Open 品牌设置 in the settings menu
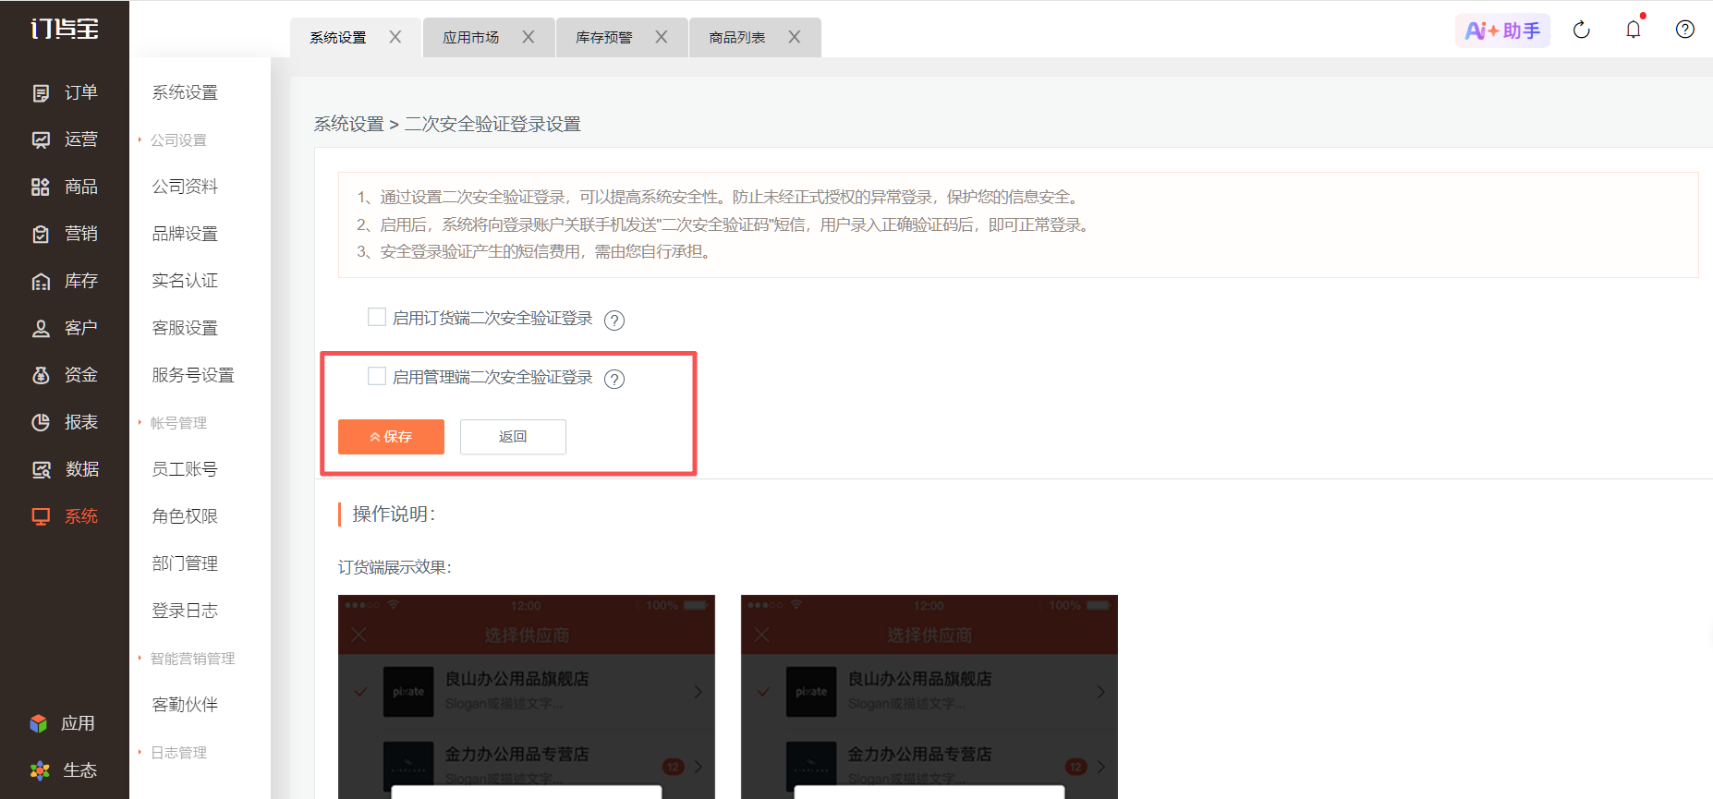The width and height of the screenshot is (1713, 799). [x=185, y=234]
